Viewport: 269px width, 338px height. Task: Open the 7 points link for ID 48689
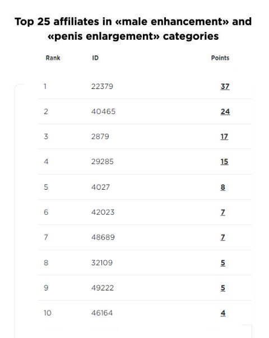pyautogui.click(x=223, y=237)
